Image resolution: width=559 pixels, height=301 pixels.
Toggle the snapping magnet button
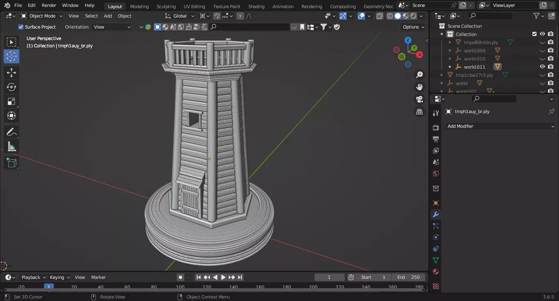coord(217,16)
